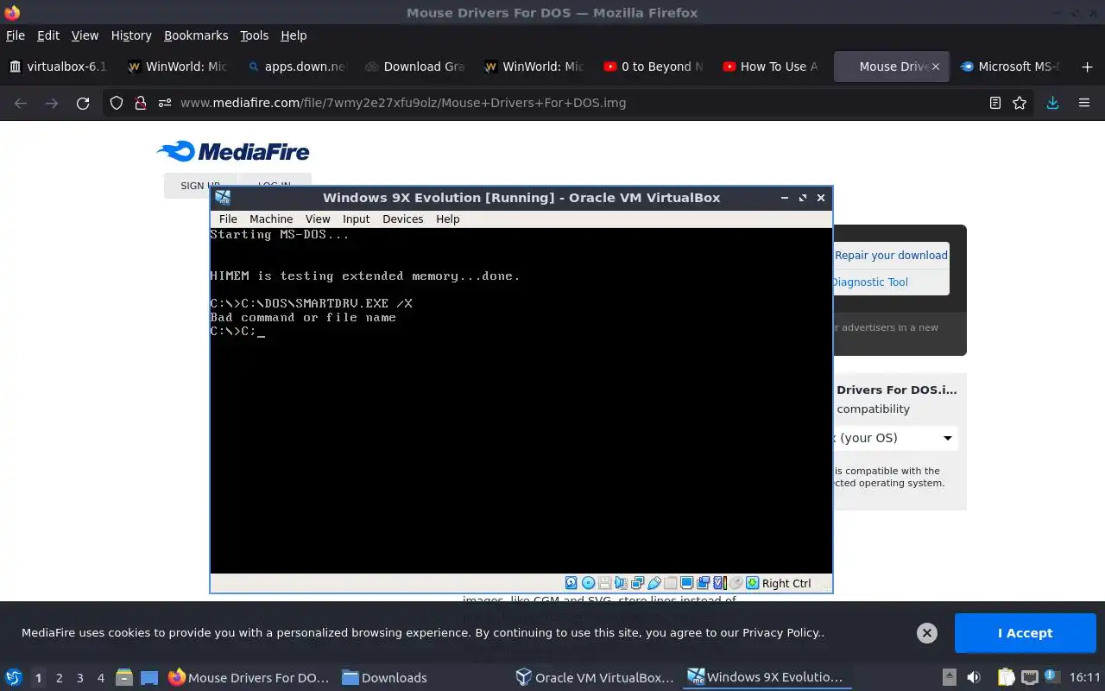Toggle Firefox reader view icon
1105x691 pixels.
click(x=995, y=103)
